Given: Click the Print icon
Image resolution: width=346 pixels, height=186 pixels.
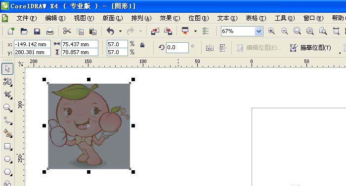Looking at the screenshot, I should [x=50, y=31].
